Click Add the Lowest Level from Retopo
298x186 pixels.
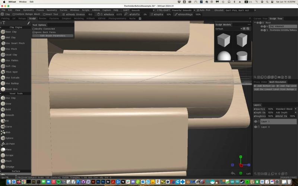click(x=275, y=89)
